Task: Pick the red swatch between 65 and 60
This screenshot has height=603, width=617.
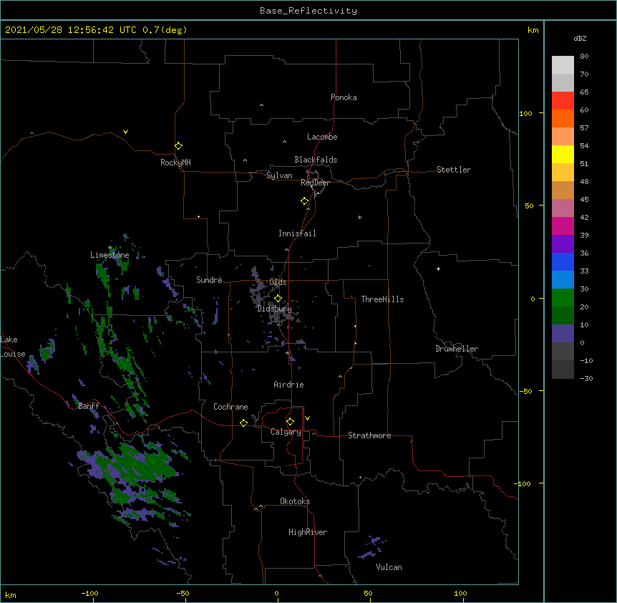Action: pyautogui.click(x=563, y=100)
